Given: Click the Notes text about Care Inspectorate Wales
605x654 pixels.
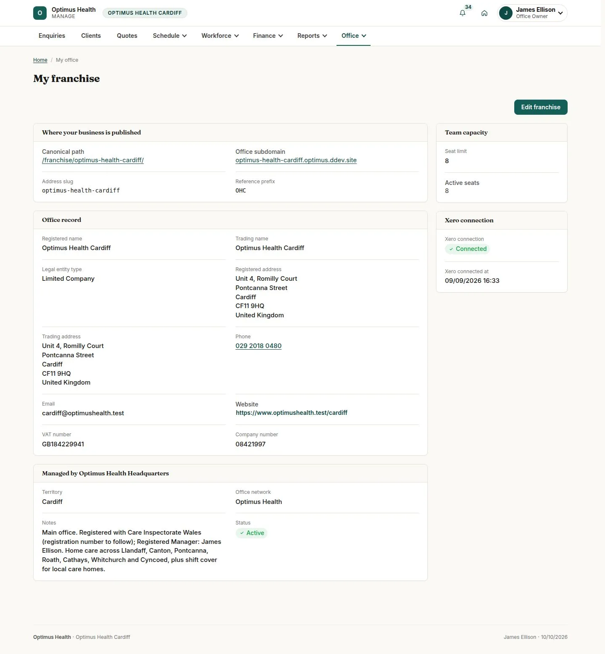Looking at the screenshot, I should (x=132, y=551).
